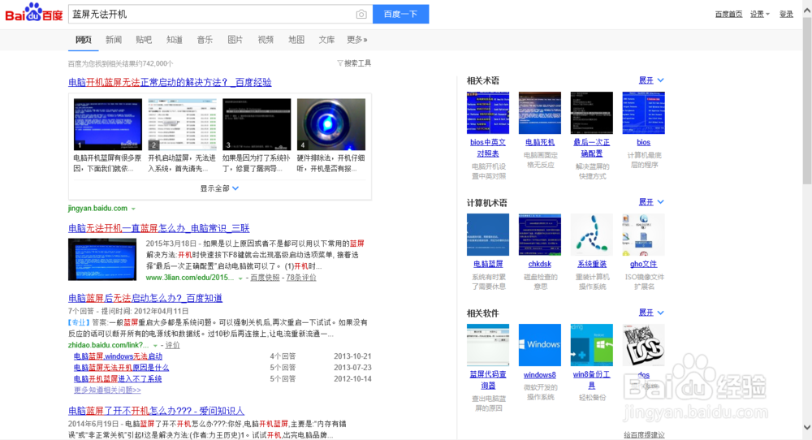
Task: Open result 电脑蓝屏后无法启动怎么办
Action: click(x=145, y=298)
